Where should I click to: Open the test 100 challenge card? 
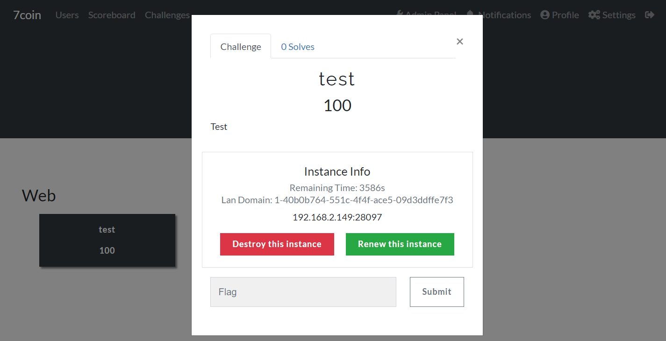pyautogui.click(x=107, y=240)
